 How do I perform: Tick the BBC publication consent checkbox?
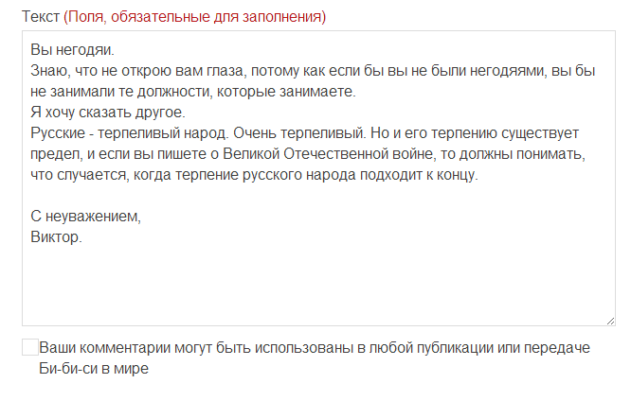pos(30,347)
